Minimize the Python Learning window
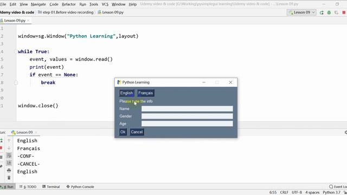 (204, 82)
